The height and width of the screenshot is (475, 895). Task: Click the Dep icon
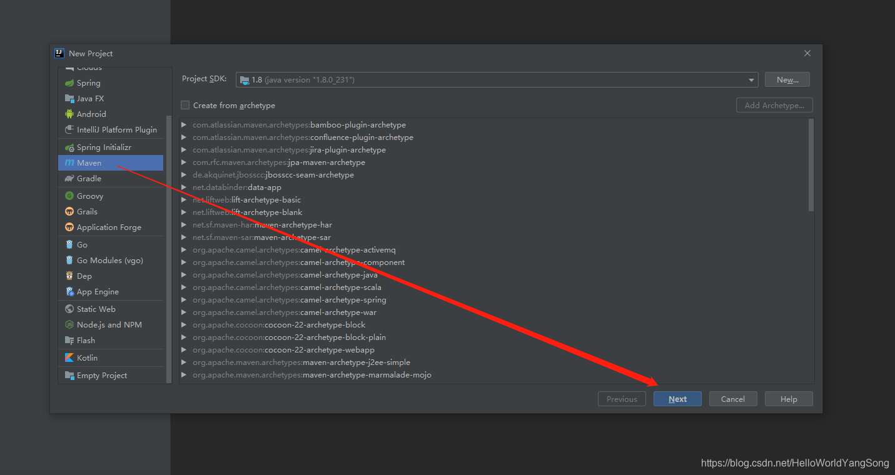coord(69,276)
